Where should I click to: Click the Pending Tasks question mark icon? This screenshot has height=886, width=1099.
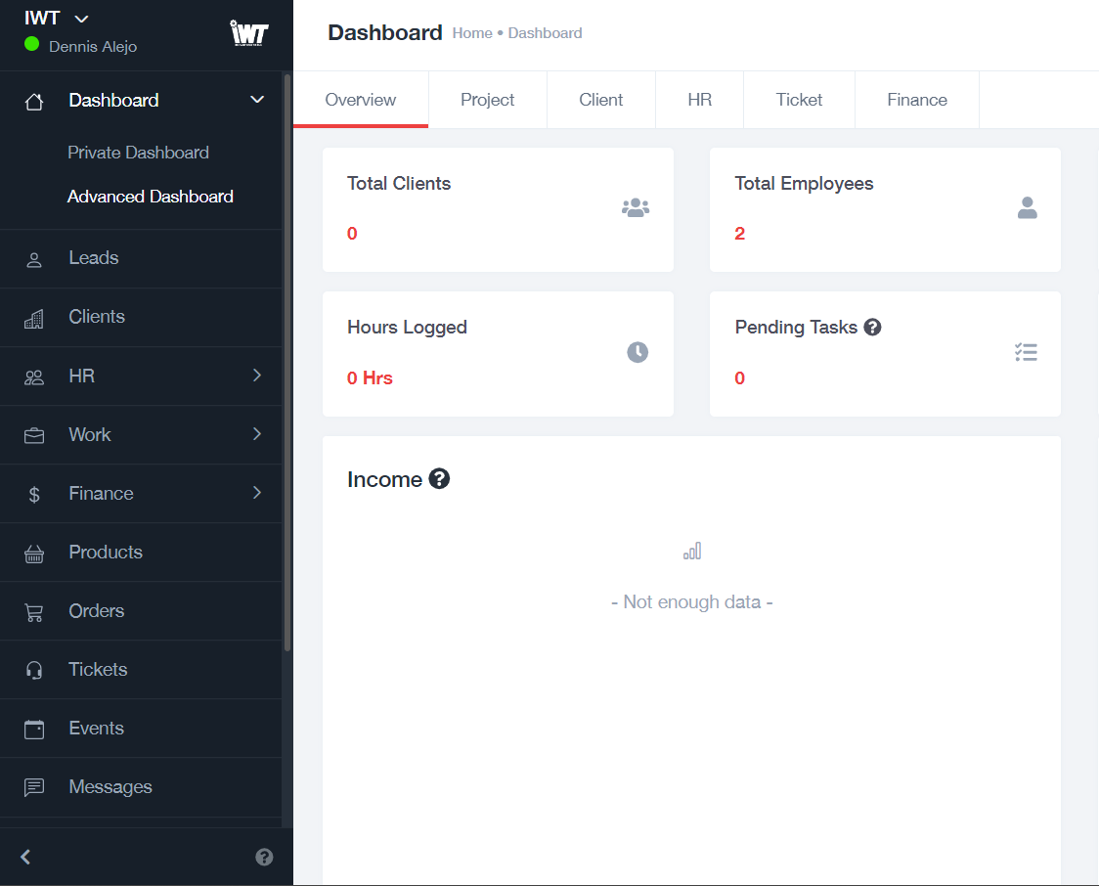[873, 328]
